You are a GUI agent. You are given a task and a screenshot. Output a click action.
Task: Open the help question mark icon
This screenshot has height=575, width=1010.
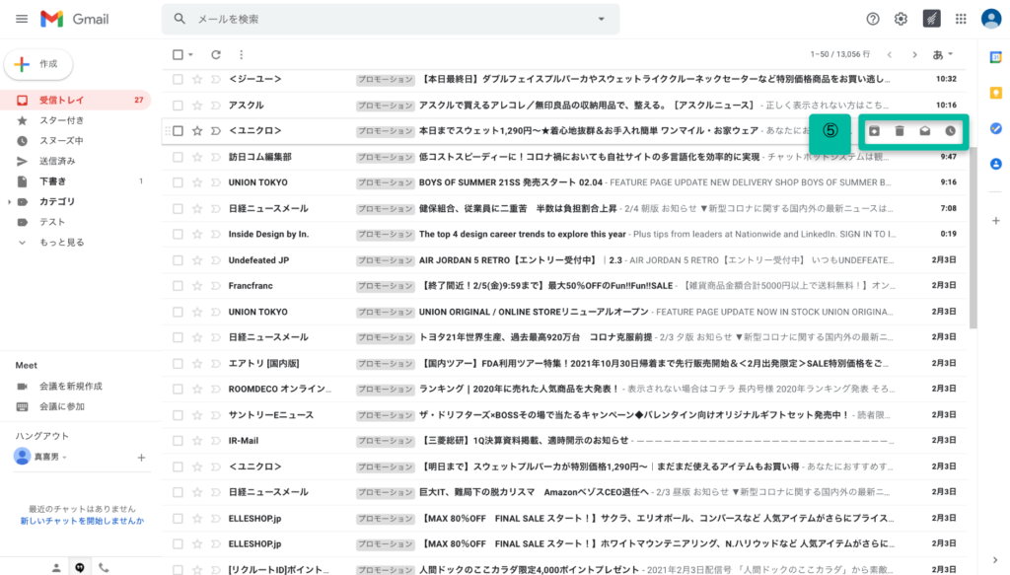coord(873,19)
